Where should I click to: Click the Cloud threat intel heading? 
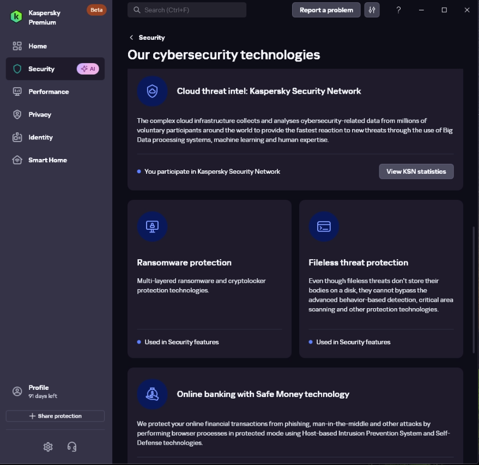269,91
